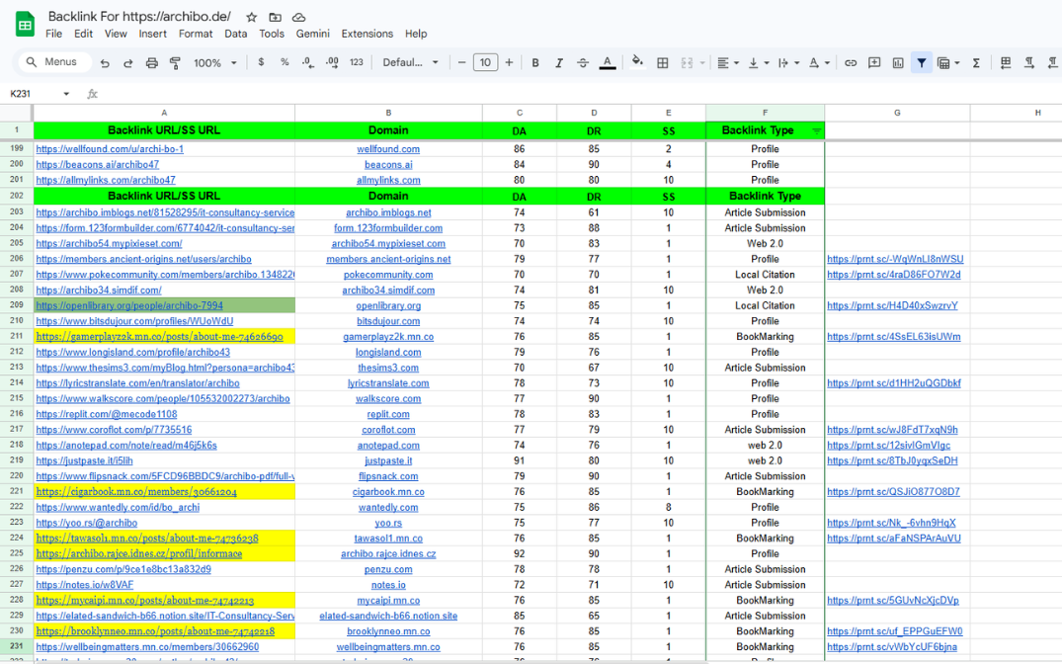This screenshot has width=1062, height=664.
Task: Star this spreadsheet document
Action: point(252,18)
